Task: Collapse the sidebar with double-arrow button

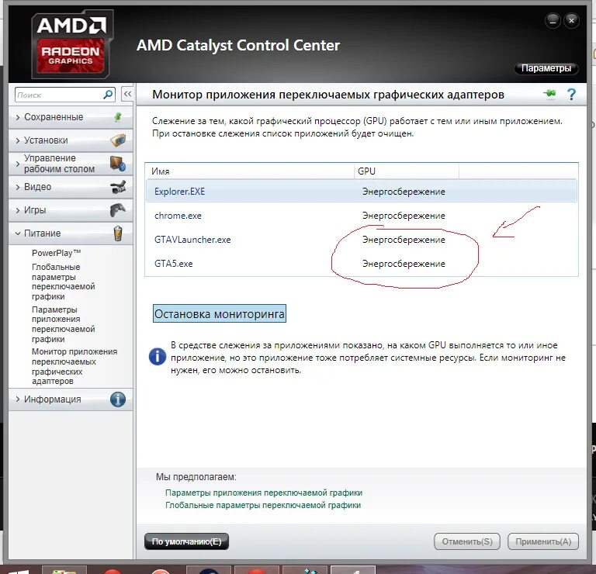Action: point(127,94)
